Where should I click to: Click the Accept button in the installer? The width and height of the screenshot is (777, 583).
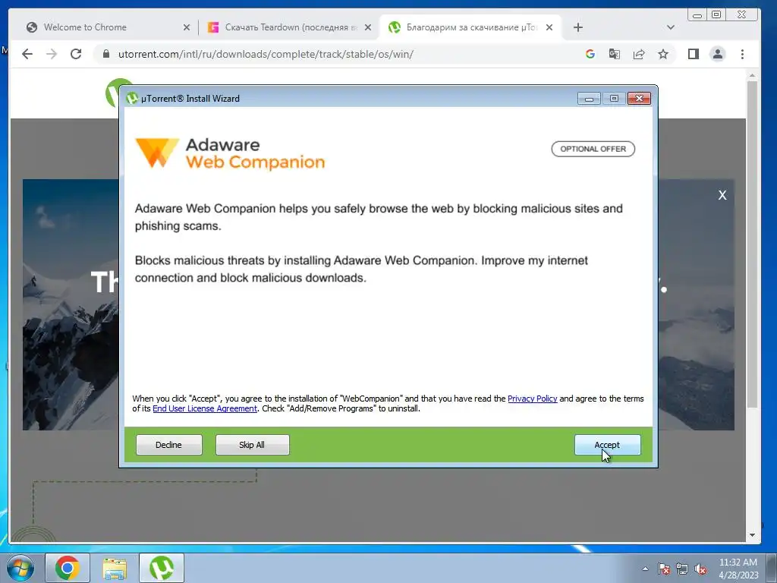[x=607, y=445]
